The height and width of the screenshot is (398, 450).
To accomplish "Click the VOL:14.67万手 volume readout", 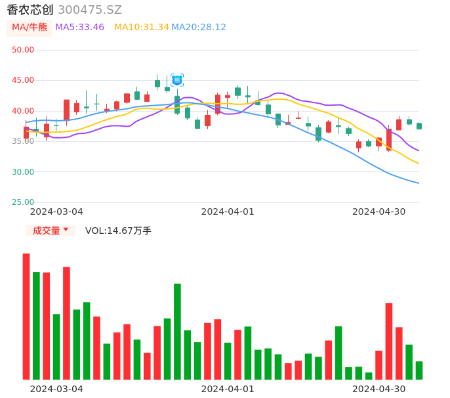I will point(118,231).
